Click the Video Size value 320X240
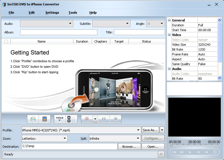Image resolution: width=224 pixels, height=160 pixels. pyautogui.click(x=207, y=45)
